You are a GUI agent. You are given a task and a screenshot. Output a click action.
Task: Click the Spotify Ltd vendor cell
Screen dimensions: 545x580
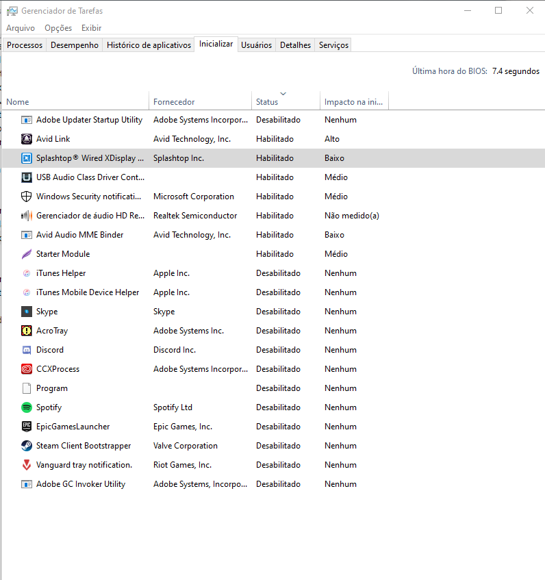click(173, 407)
